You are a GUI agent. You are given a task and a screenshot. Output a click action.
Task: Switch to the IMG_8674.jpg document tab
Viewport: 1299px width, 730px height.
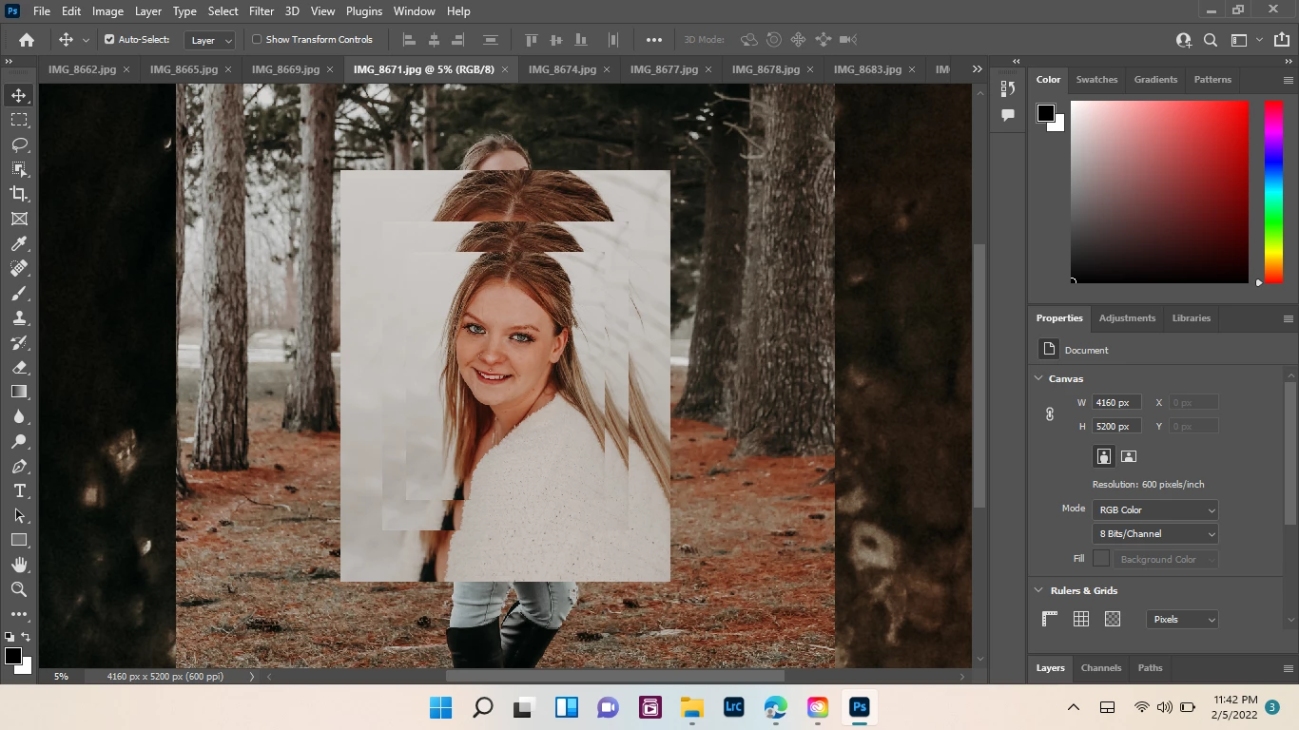[562, 69]
